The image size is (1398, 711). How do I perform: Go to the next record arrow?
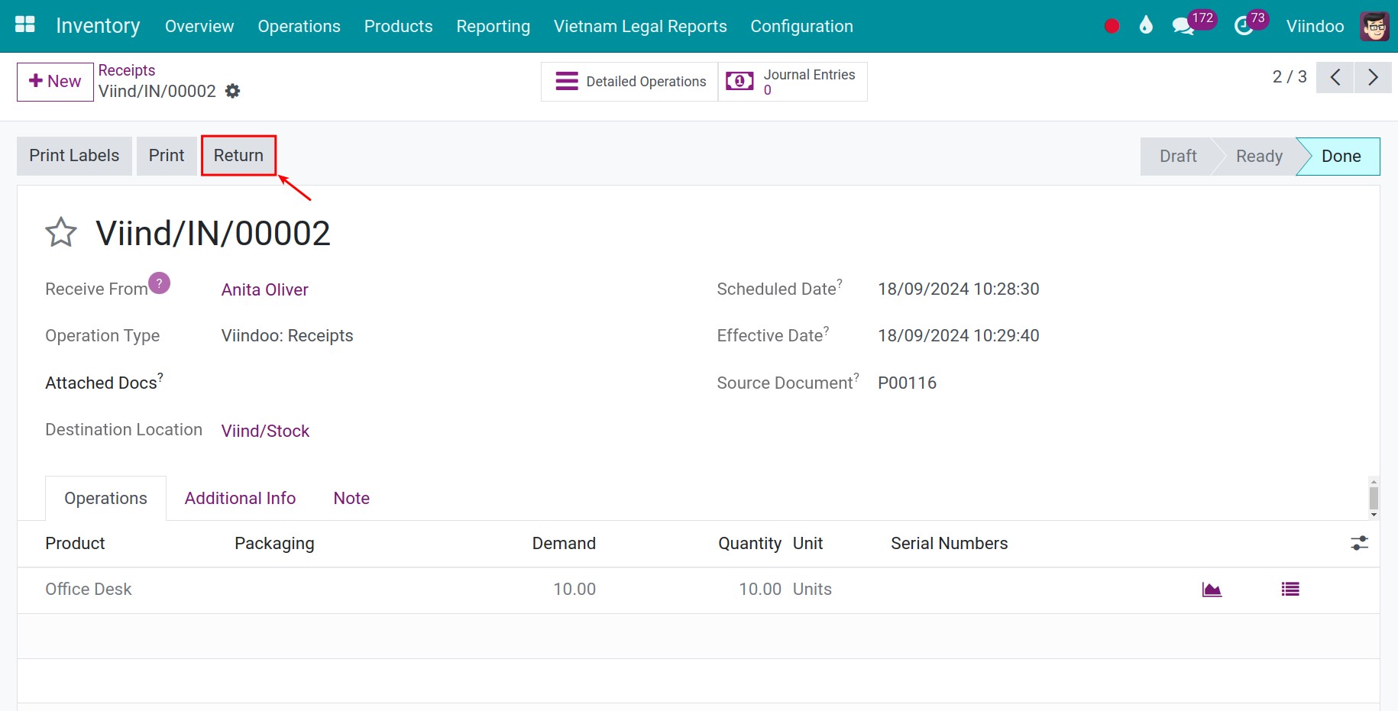click(x=1373, y=77)
